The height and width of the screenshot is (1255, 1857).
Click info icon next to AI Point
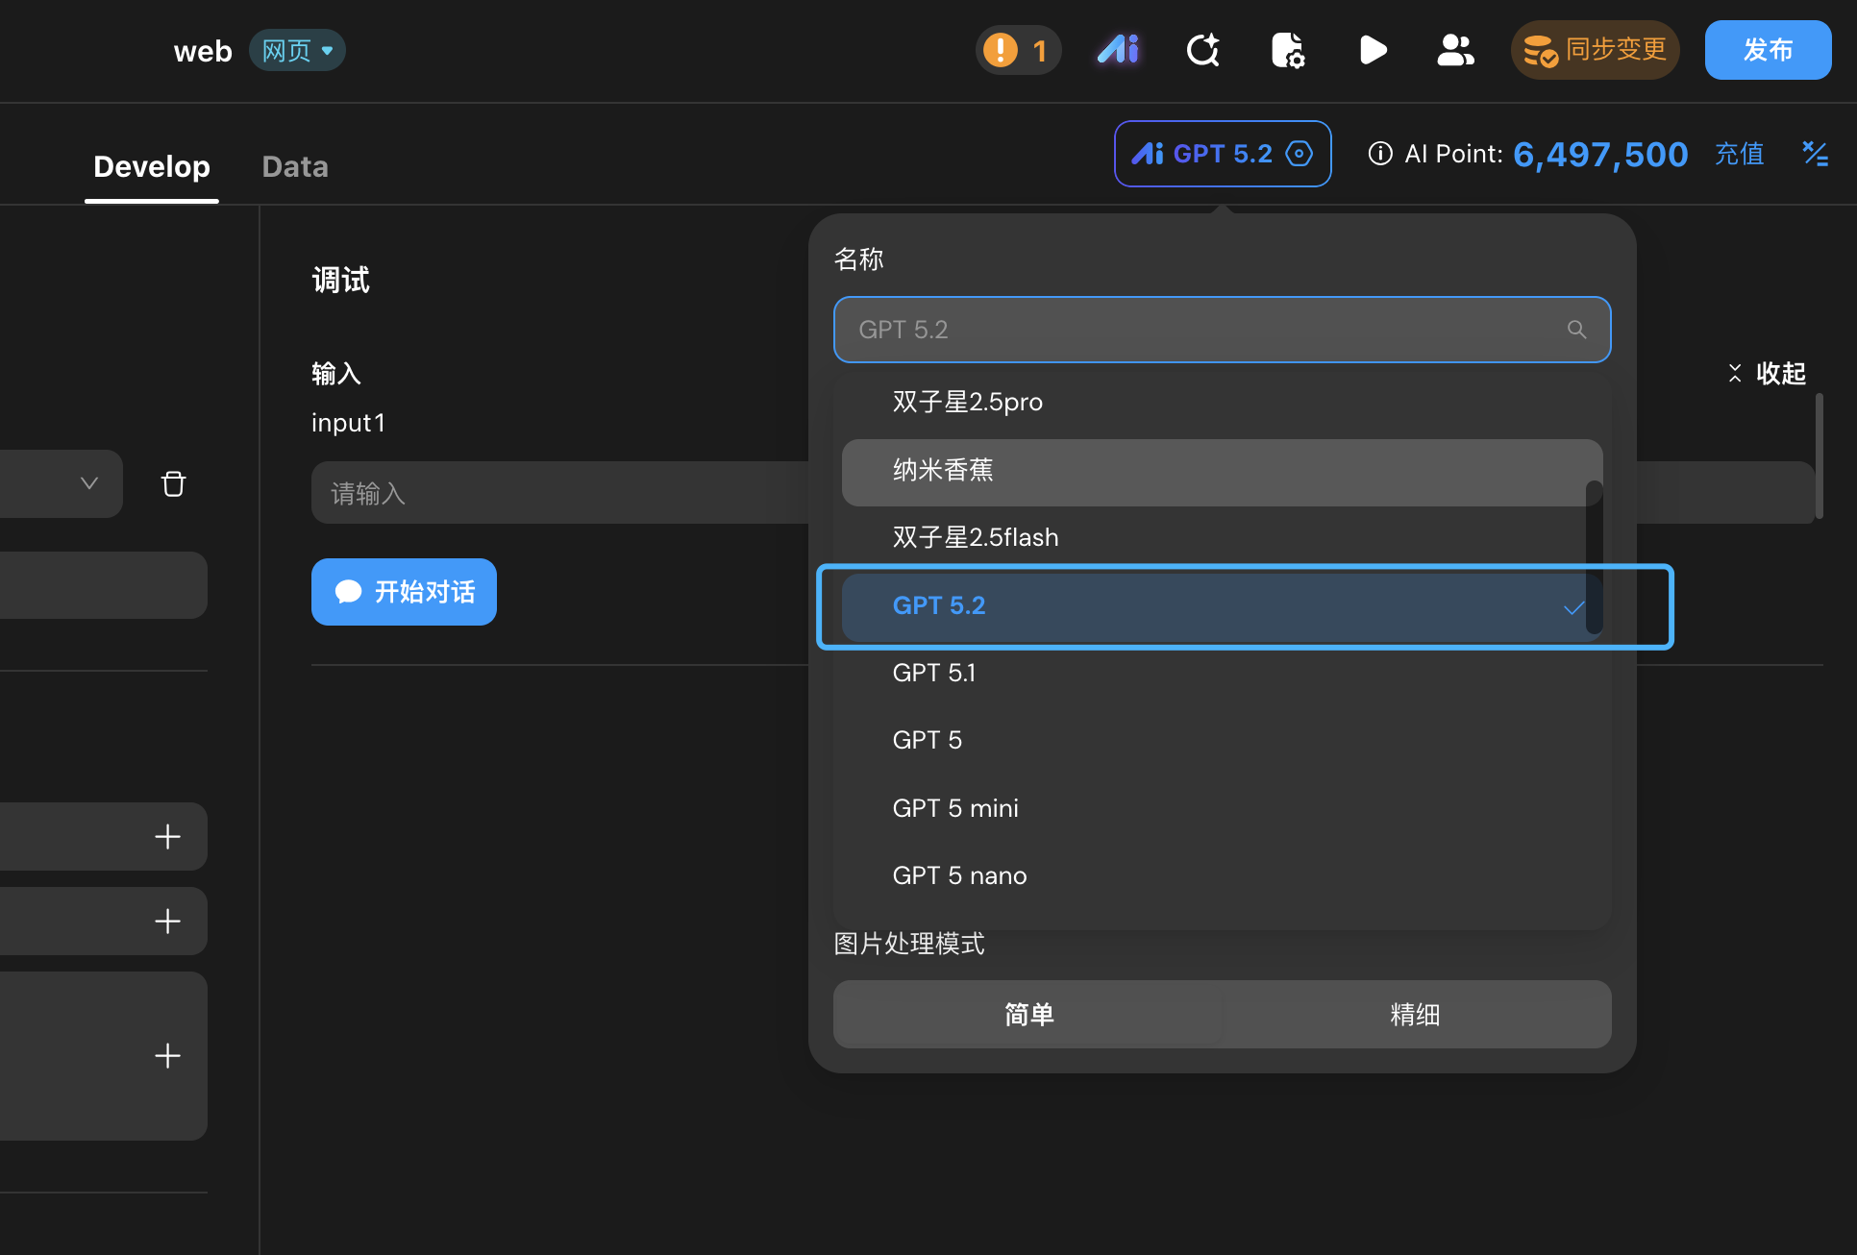coord(1380,154)
